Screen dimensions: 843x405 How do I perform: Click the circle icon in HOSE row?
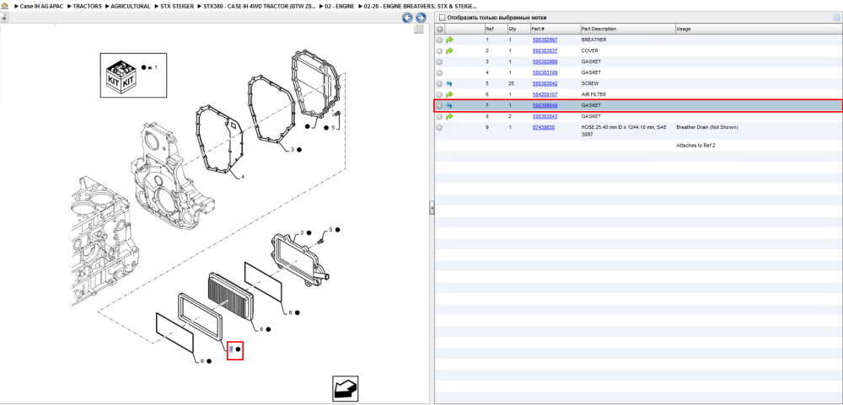click(x=439, y=127)
